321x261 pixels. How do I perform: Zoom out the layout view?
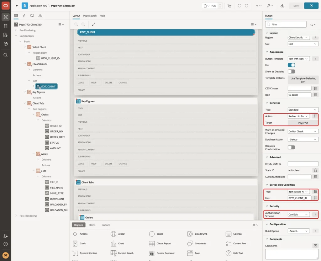[x=76, y=24]
